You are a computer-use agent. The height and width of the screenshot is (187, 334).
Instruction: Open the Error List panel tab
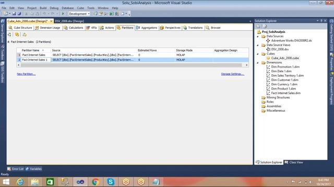tap(16, 169)
